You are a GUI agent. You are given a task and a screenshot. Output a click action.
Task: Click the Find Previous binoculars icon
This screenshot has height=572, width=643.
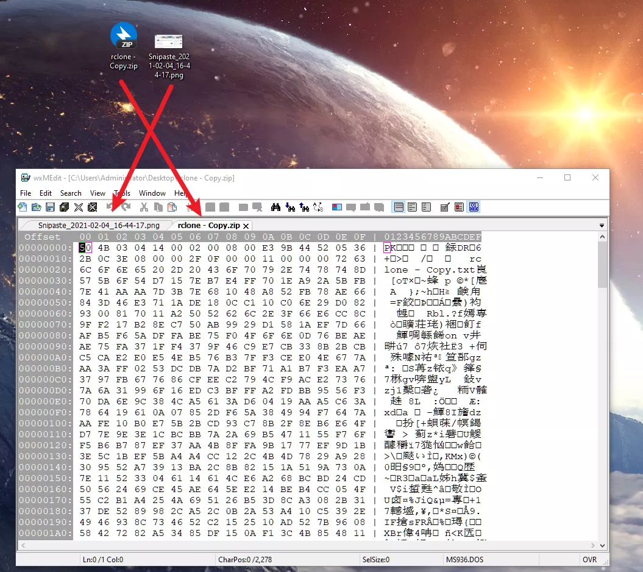(304, 207)
